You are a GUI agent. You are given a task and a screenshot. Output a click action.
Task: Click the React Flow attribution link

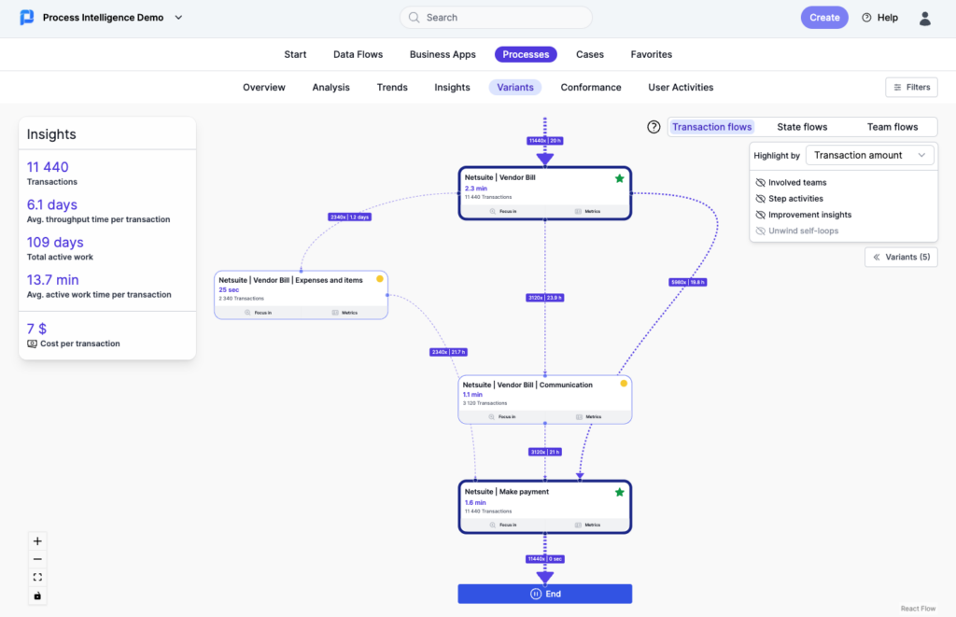pos(919,609)
